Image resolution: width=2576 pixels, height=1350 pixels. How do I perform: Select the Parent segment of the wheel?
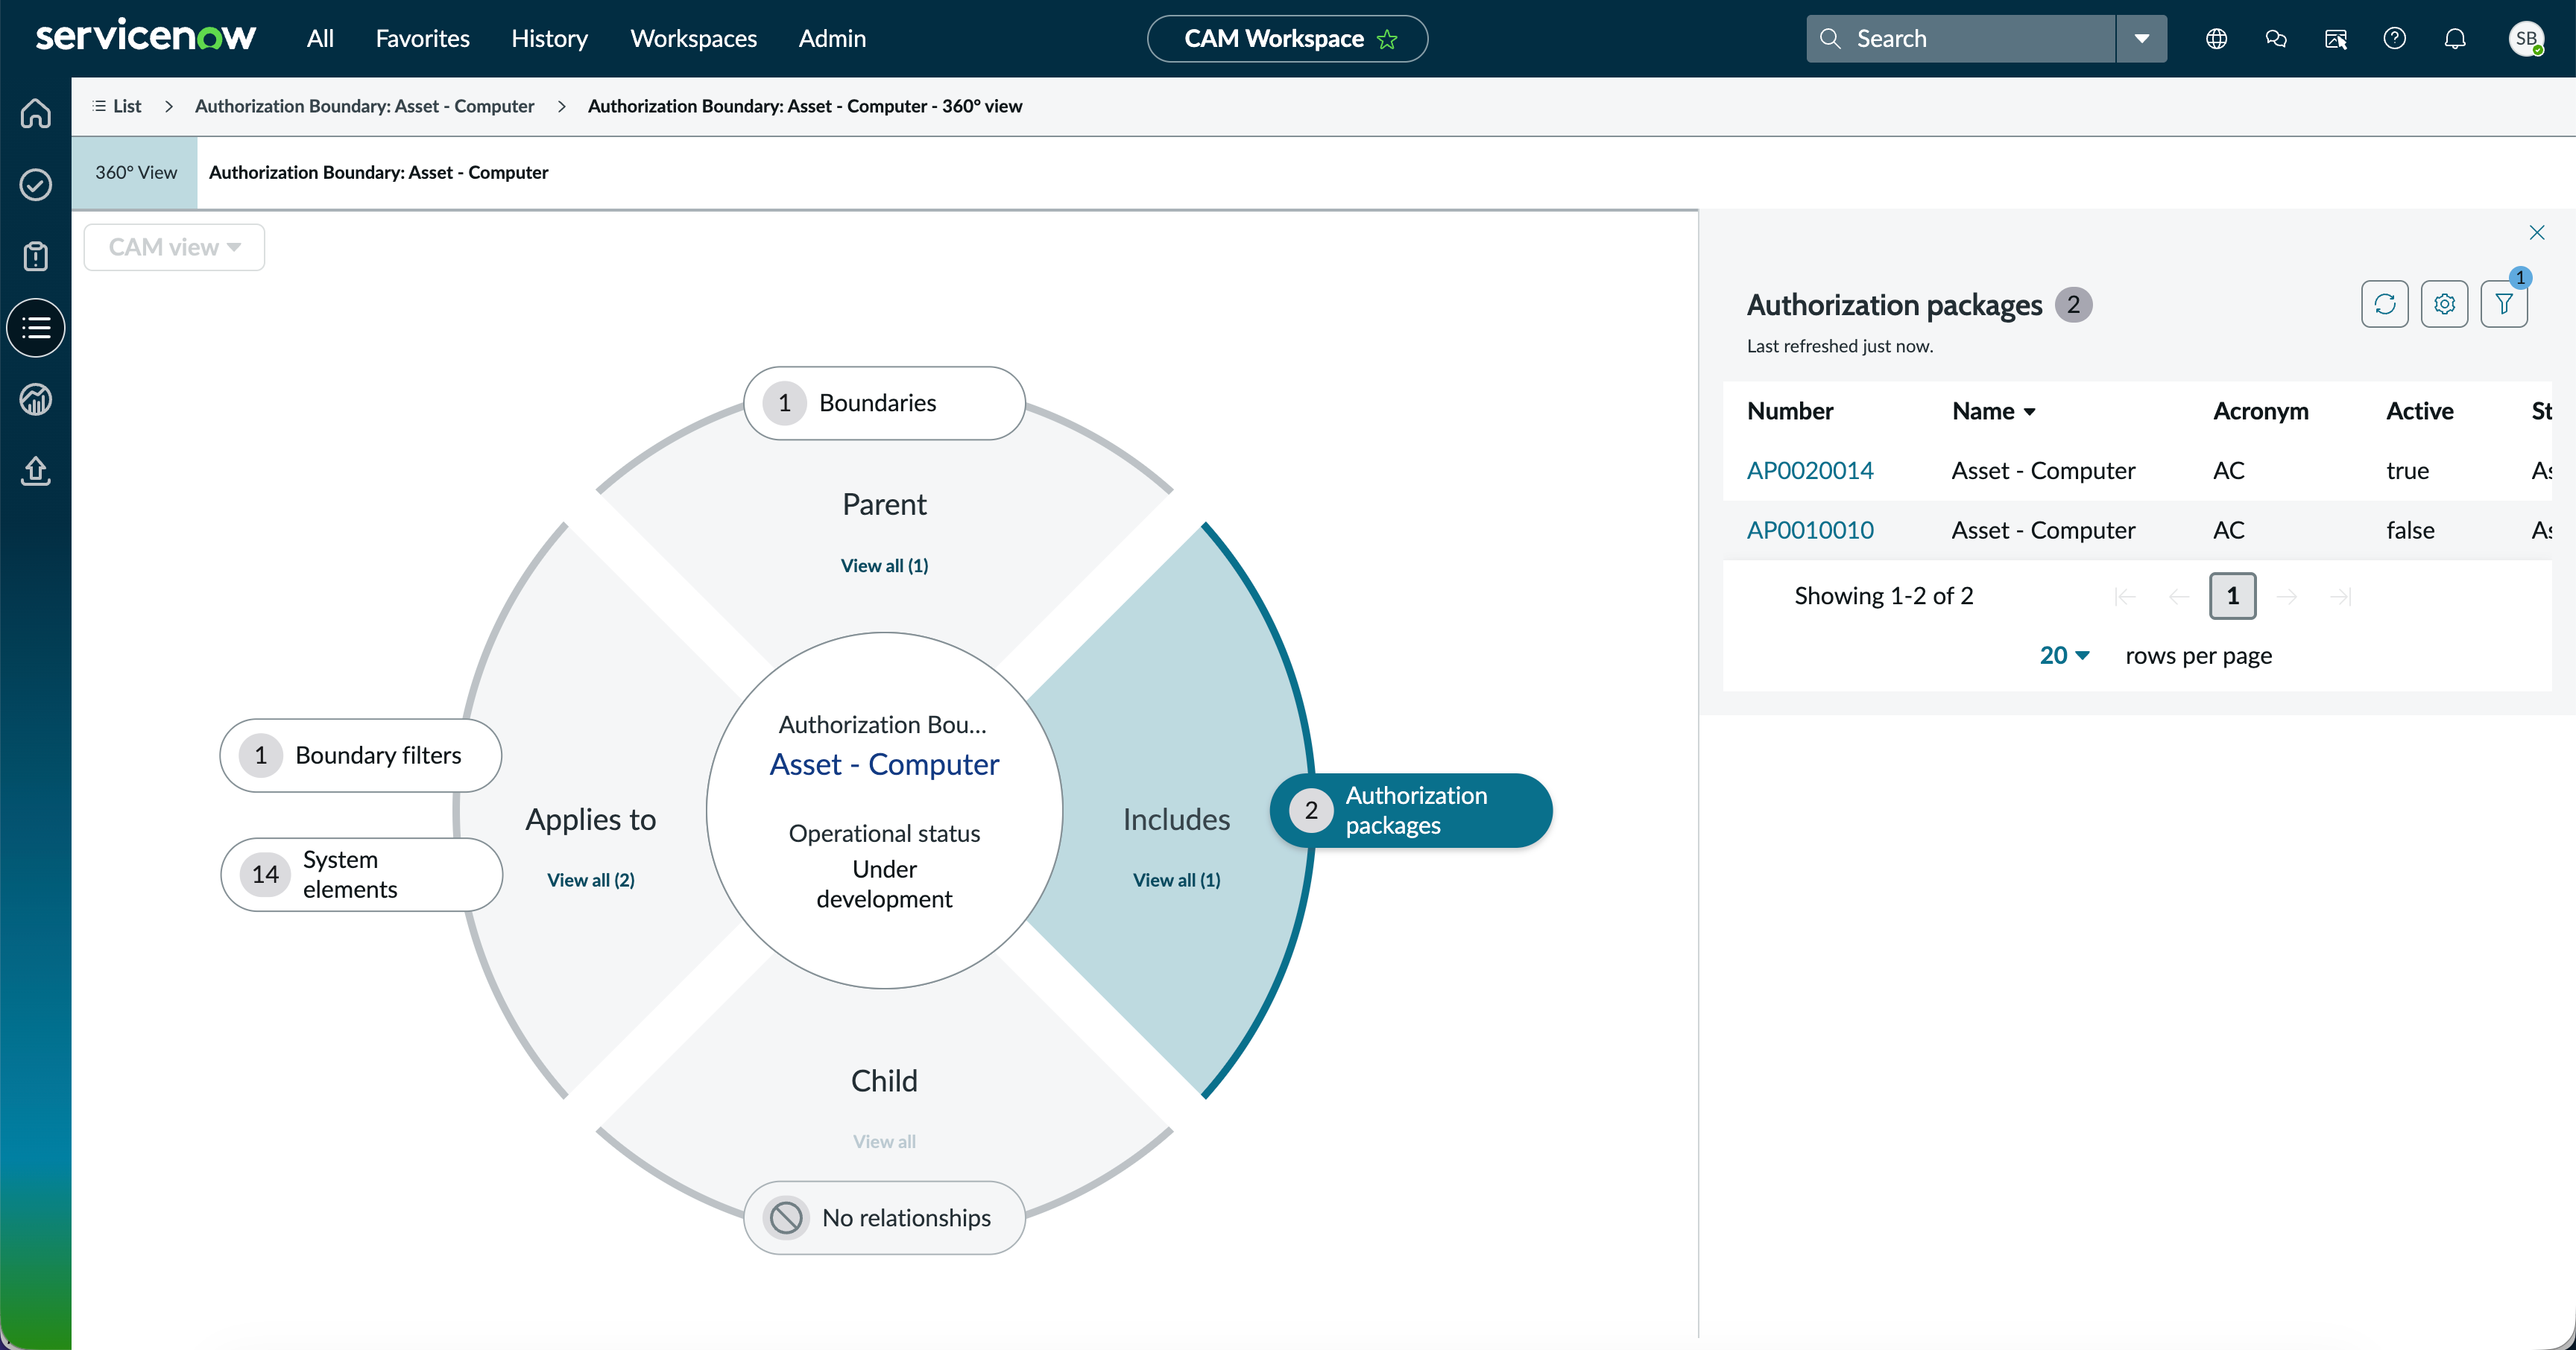click(x=884, y=504)
